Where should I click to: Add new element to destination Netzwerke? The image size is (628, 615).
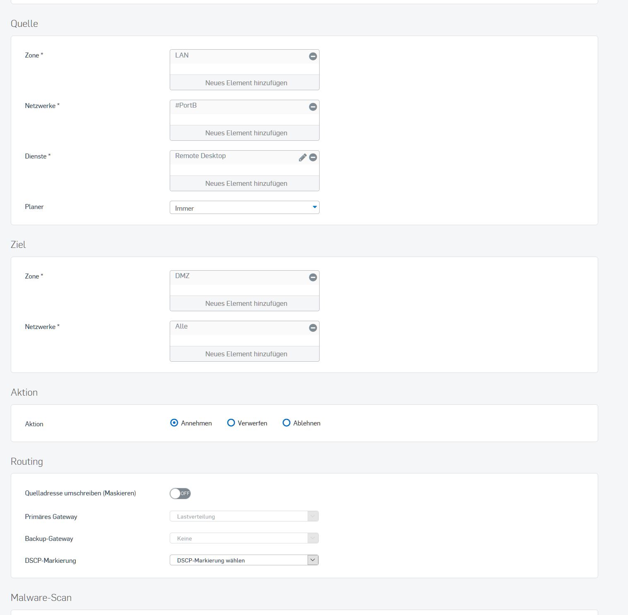pyautogui.click(x=245, y=354)
